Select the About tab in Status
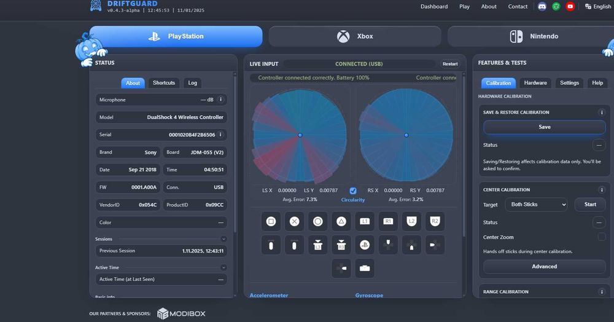This screenshot has width=614, height=322. (x=133, y=83)
